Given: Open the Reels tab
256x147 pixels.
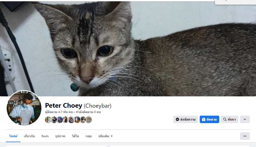Looking at the screenshot, I should pos(45,136).
